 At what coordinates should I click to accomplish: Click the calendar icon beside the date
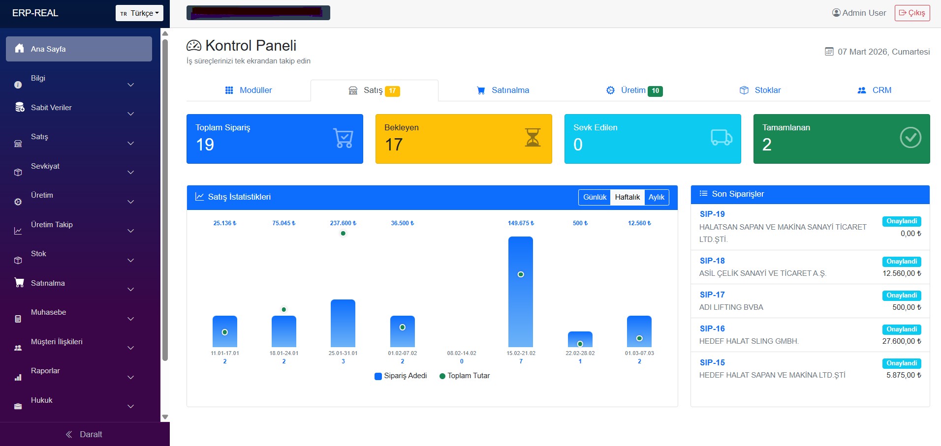click(x=829, y=52)
